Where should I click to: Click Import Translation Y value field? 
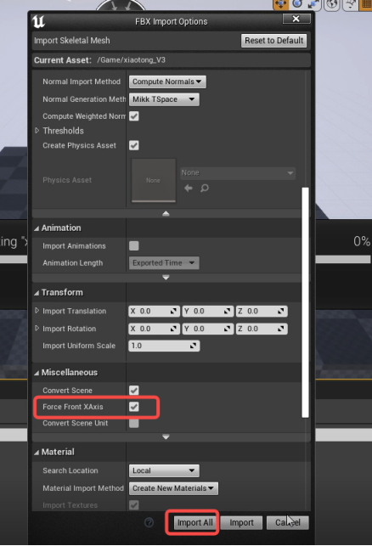point(207,312)
